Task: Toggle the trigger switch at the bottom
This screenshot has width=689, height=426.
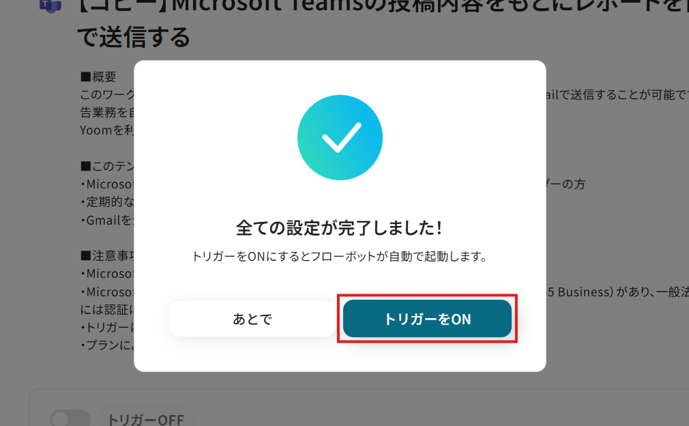Action: (x=70, y=418)
